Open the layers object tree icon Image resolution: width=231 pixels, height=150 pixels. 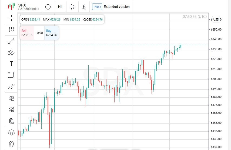pyautogui.click(x=11, y=132)
